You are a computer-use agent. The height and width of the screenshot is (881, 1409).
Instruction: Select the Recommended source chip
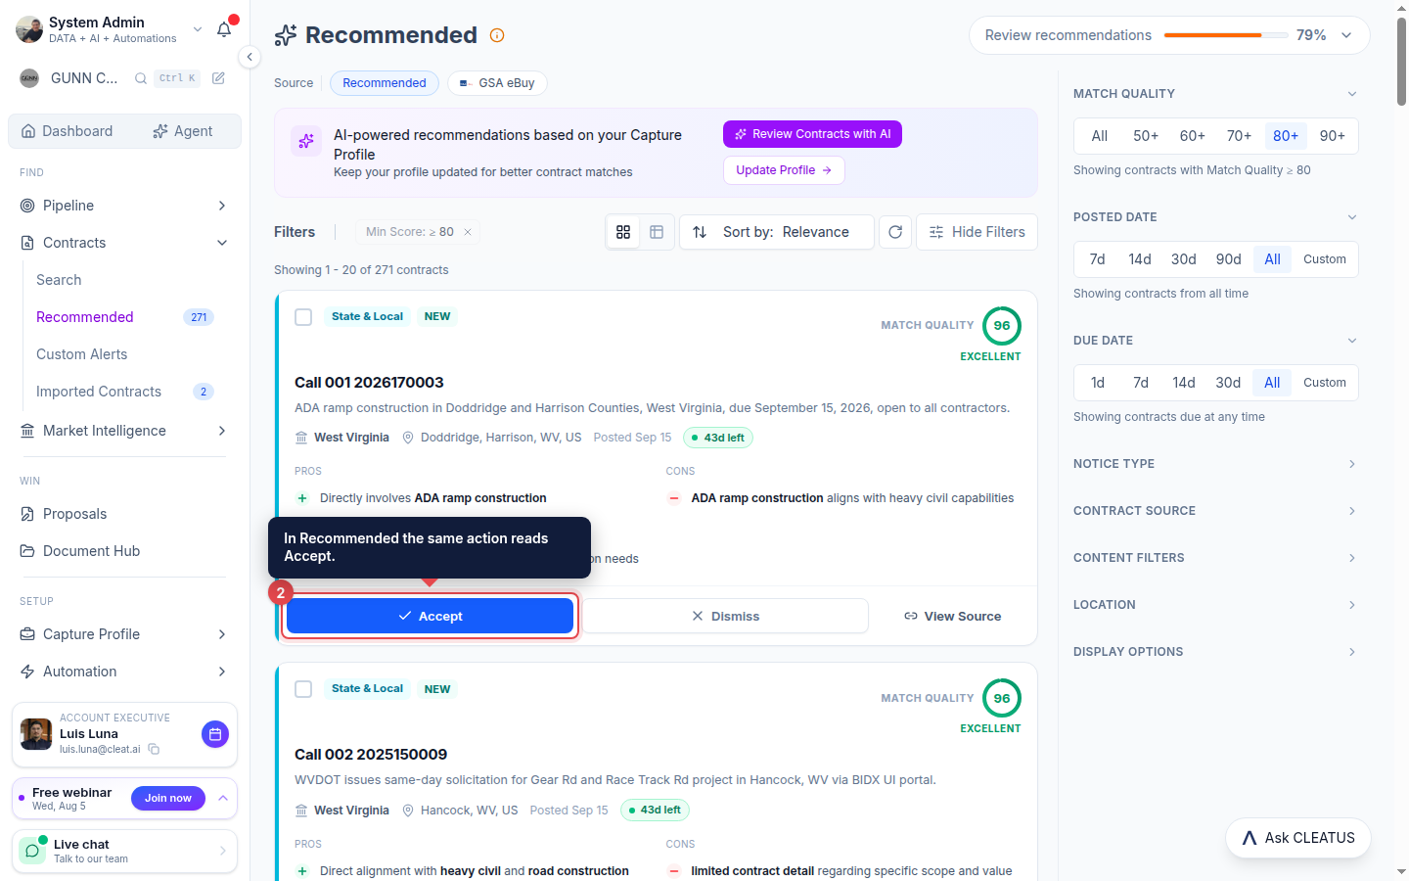click(x=385, y=83)
